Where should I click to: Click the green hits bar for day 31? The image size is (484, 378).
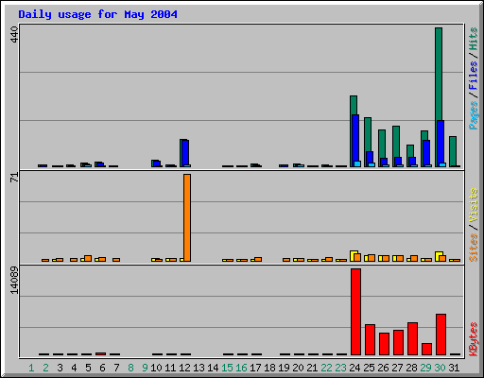click(453, 151)
